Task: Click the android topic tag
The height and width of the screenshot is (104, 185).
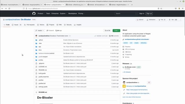Action: click(x=125, y=43)
